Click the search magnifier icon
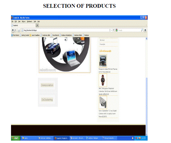Viewport: 171px width, 143px height. [x=142, y=30]
